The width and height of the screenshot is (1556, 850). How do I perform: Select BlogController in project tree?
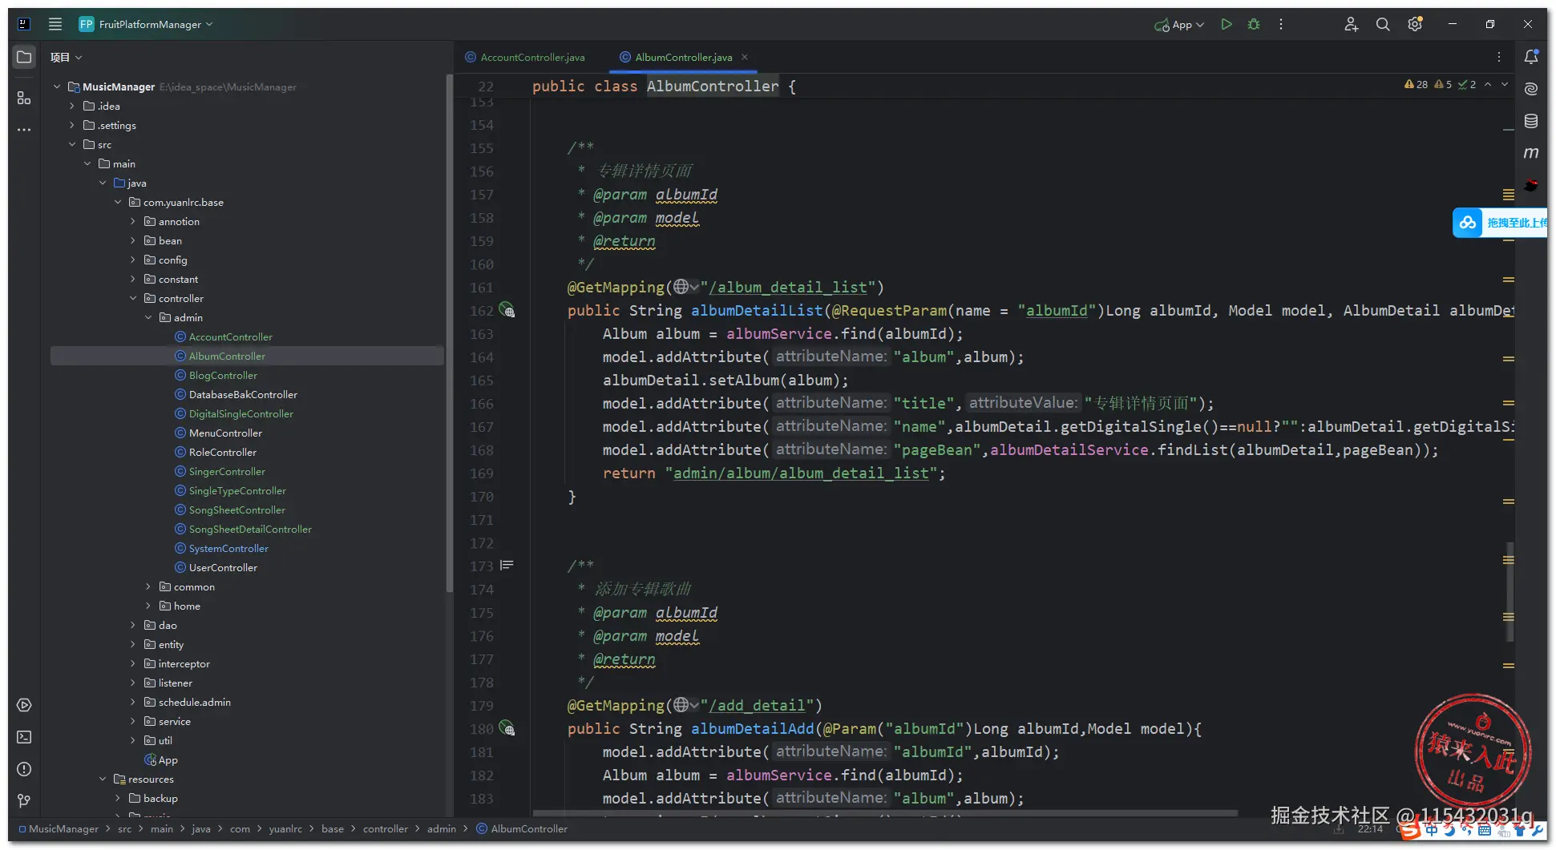coord(223,375)
